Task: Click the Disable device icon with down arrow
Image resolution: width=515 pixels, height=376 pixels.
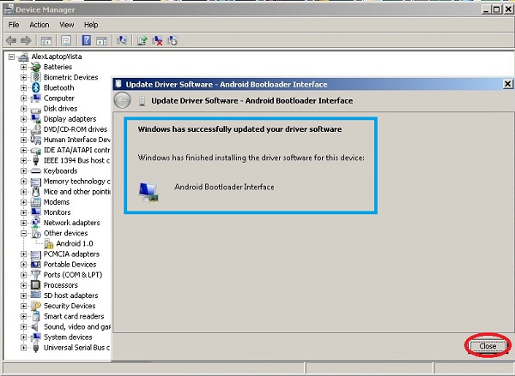Action: click(173, 40)
